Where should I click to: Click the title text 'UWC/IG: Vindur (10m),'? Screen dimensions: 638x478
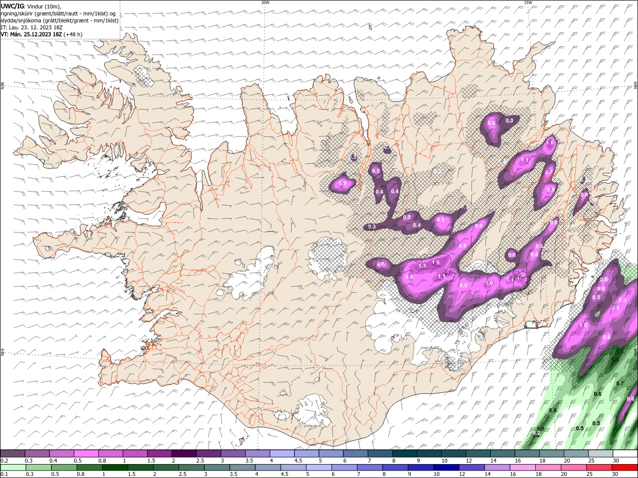pyautogui.click(x=31, y=6)
